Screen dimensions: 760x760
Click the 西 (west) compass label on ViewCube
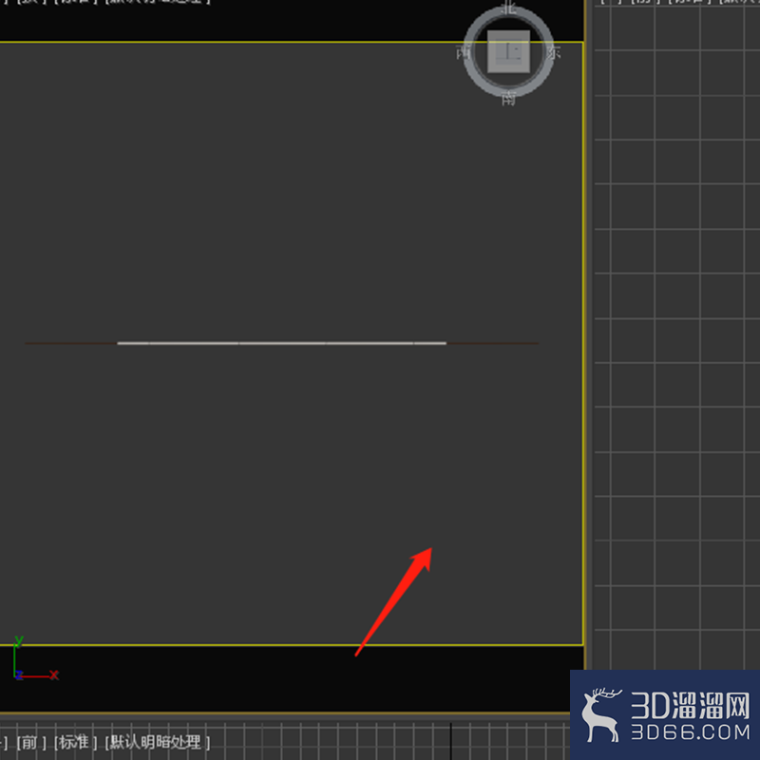(x=464, y=52)
